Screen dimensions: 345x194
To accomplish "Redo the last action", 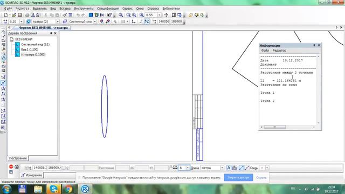I will point(83,15).
